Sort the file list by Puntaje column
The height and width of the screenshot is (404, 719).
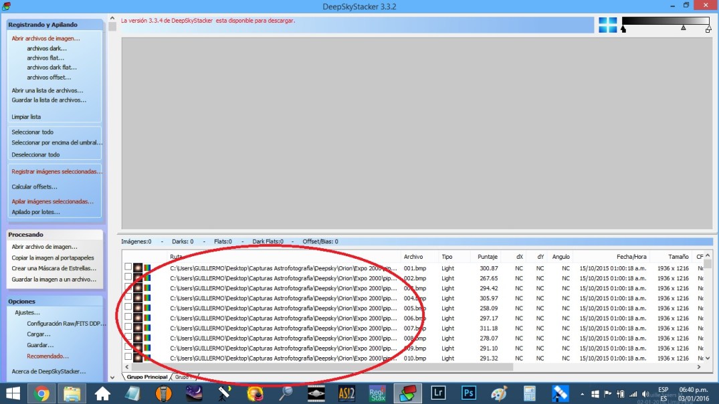(487, 257)
